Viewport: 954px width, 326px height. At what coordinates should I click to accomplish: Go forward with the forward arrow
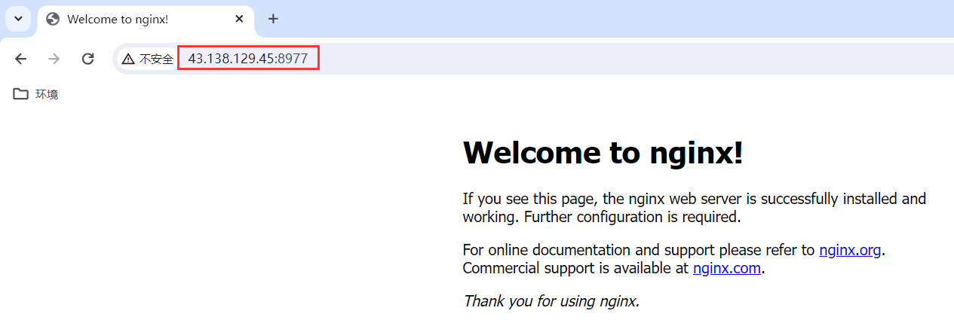click(x=54, y=59)
